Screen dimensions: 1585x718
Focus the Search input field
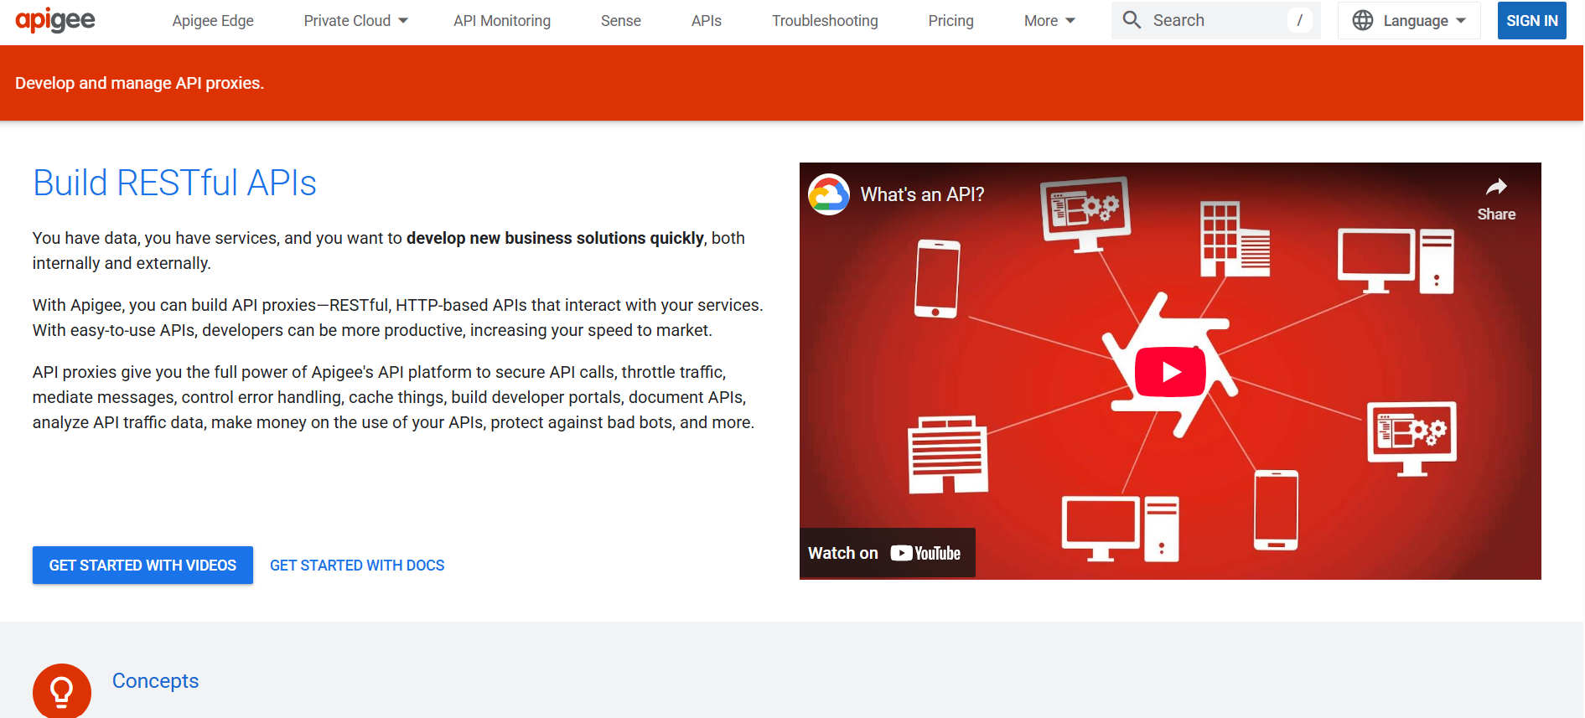(1216, 20)
